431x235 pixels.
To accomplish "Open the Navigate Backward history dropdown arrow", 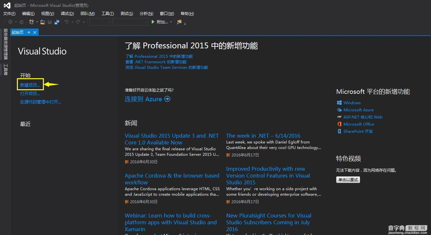I will click(x=16, y=22).
